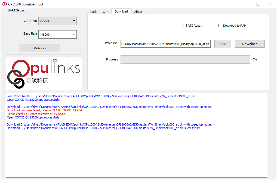
Task: Click the 0% progress value
Action: tap(255, 59)
